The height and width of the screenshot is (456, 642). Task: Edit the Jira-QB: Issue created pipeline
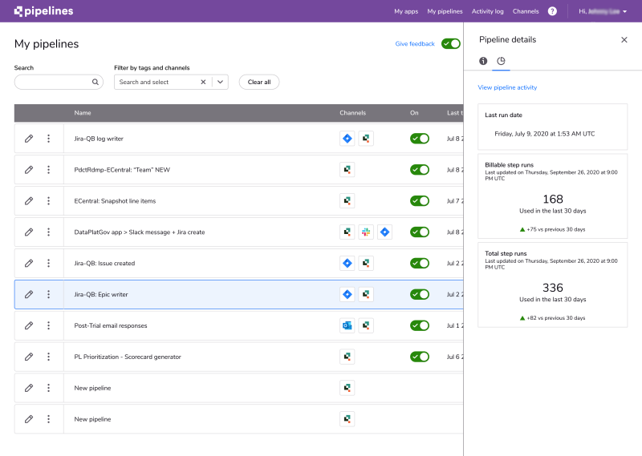tap(29, 263)
